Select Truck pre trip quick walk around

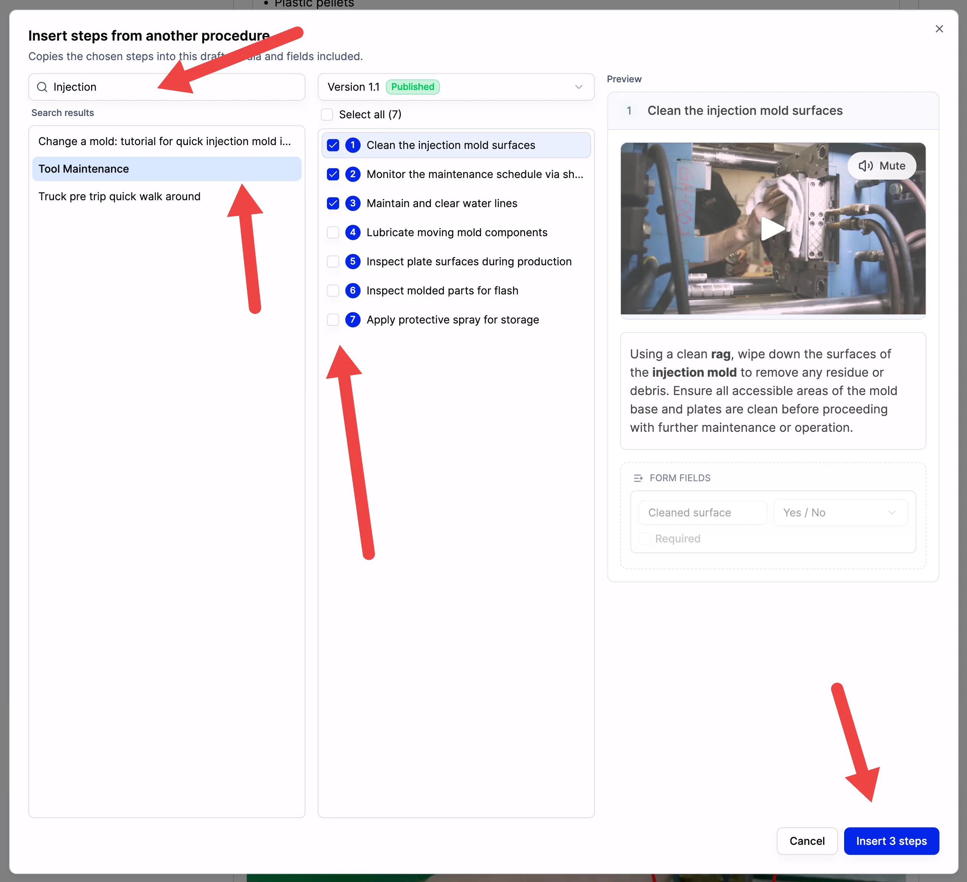pyautogui.click(x=167, y=197)
